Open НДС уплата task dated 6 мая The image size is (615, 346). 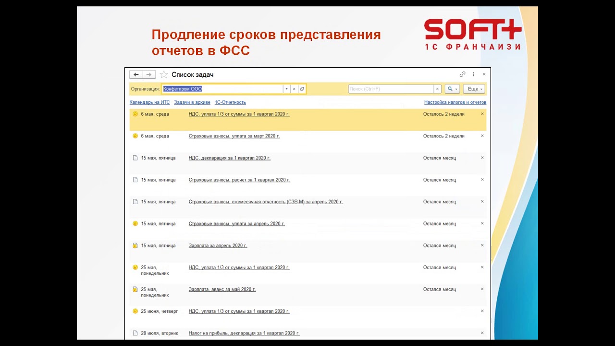(239, 114)
